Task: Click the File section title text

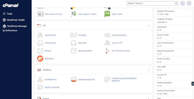Action: tap(44, 26)
